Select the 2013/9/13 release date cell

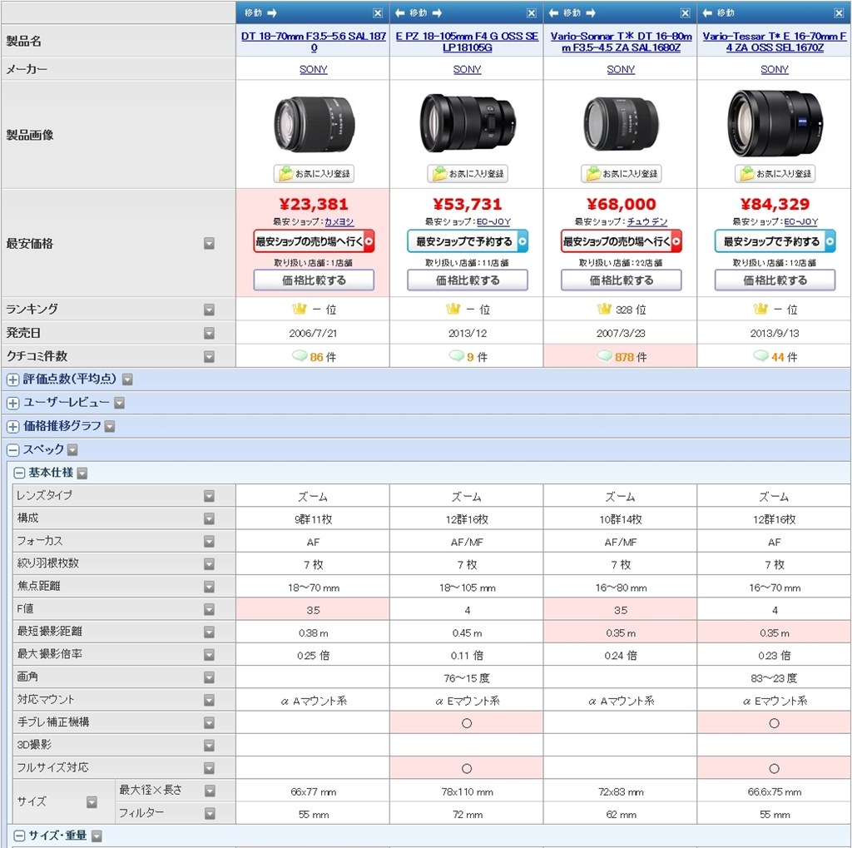(775, 333)
